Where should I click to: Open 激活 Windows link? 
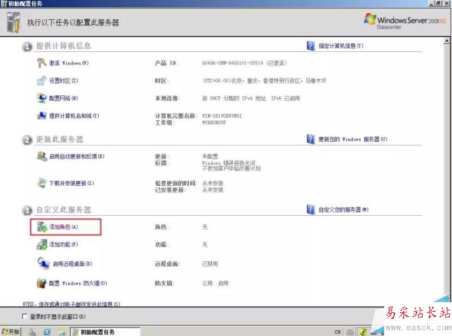click(68, 63)
